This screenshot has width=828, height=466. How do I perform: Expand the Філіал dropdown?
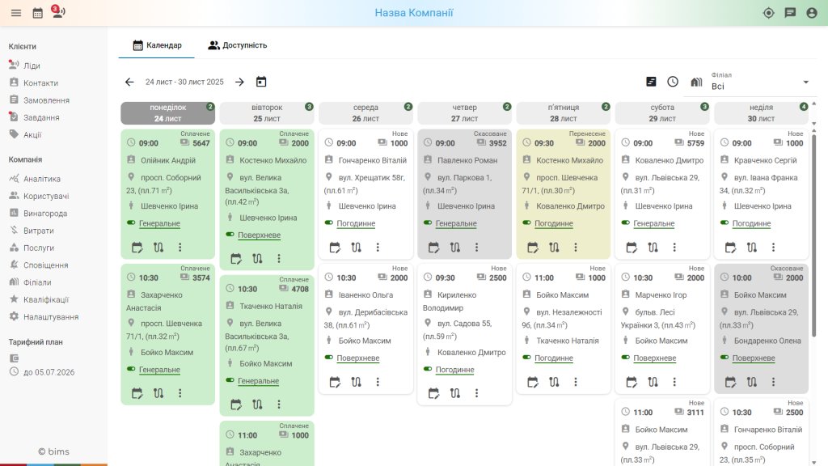coord(806,82)
